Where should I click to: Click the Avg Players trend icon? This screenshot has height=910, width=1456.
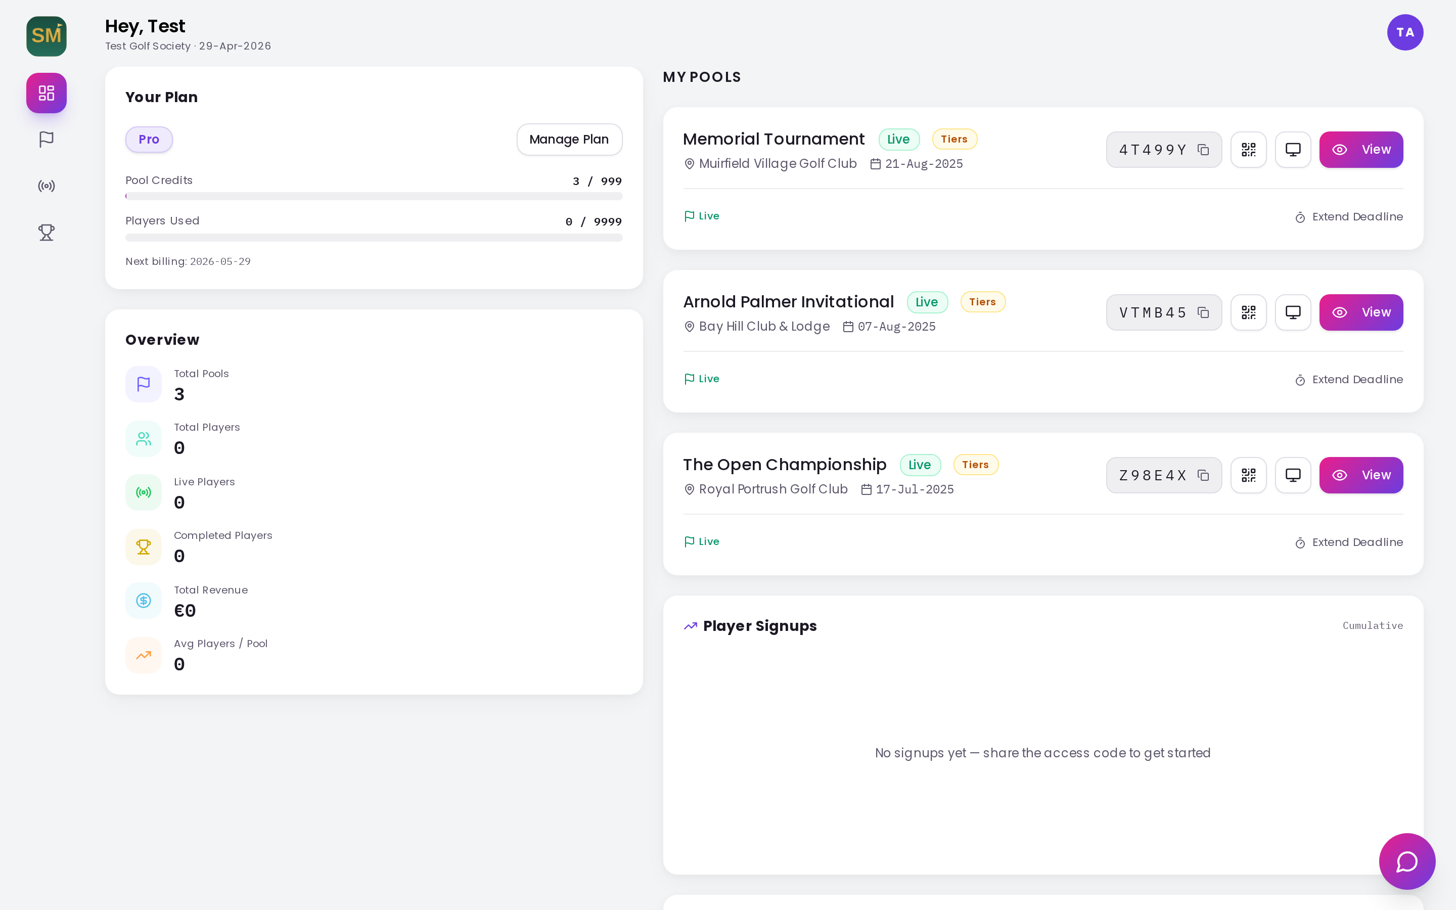tap(143, 655)
